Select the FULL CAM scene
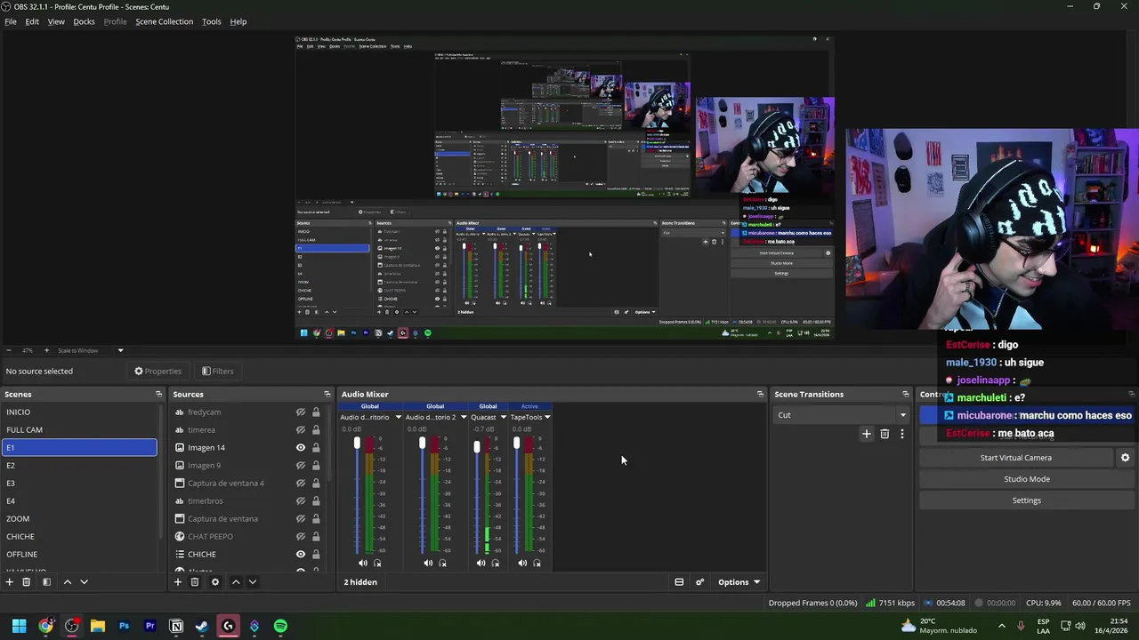This screenshot has height=640, width=1139. click(80, 430)
